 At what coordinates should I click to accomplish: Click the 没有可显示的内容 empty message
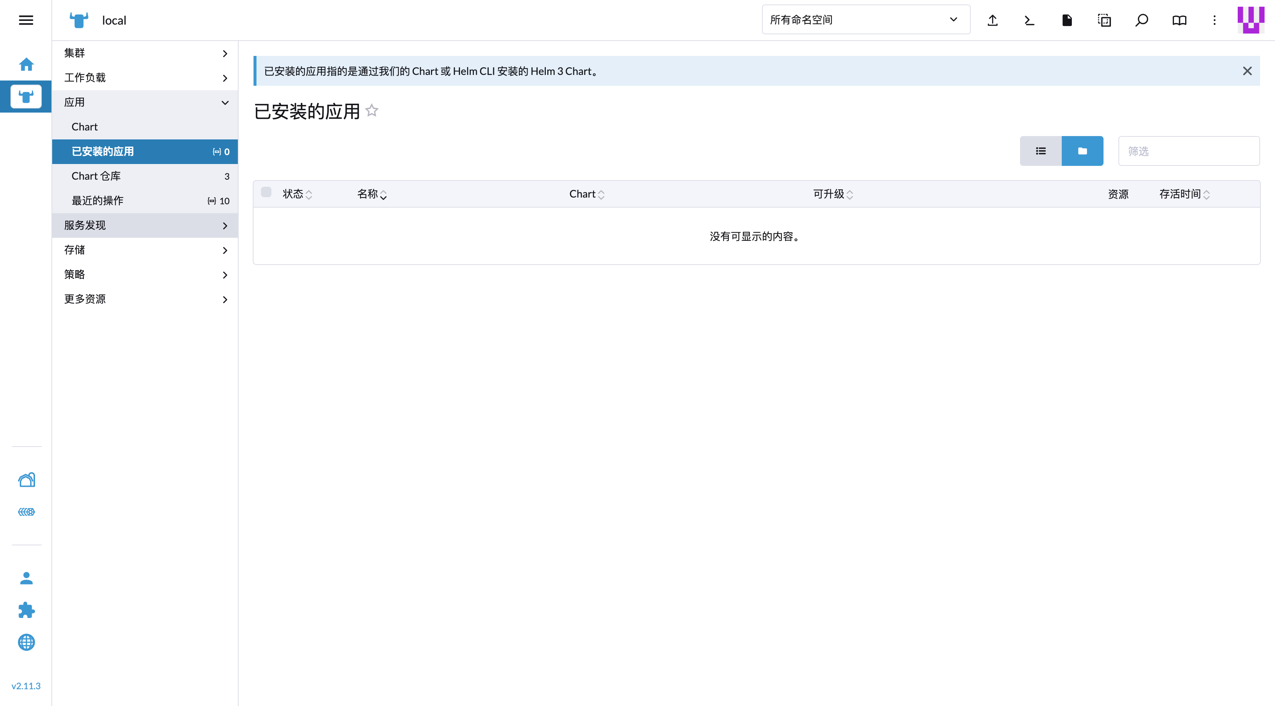(x=756, y=236)
